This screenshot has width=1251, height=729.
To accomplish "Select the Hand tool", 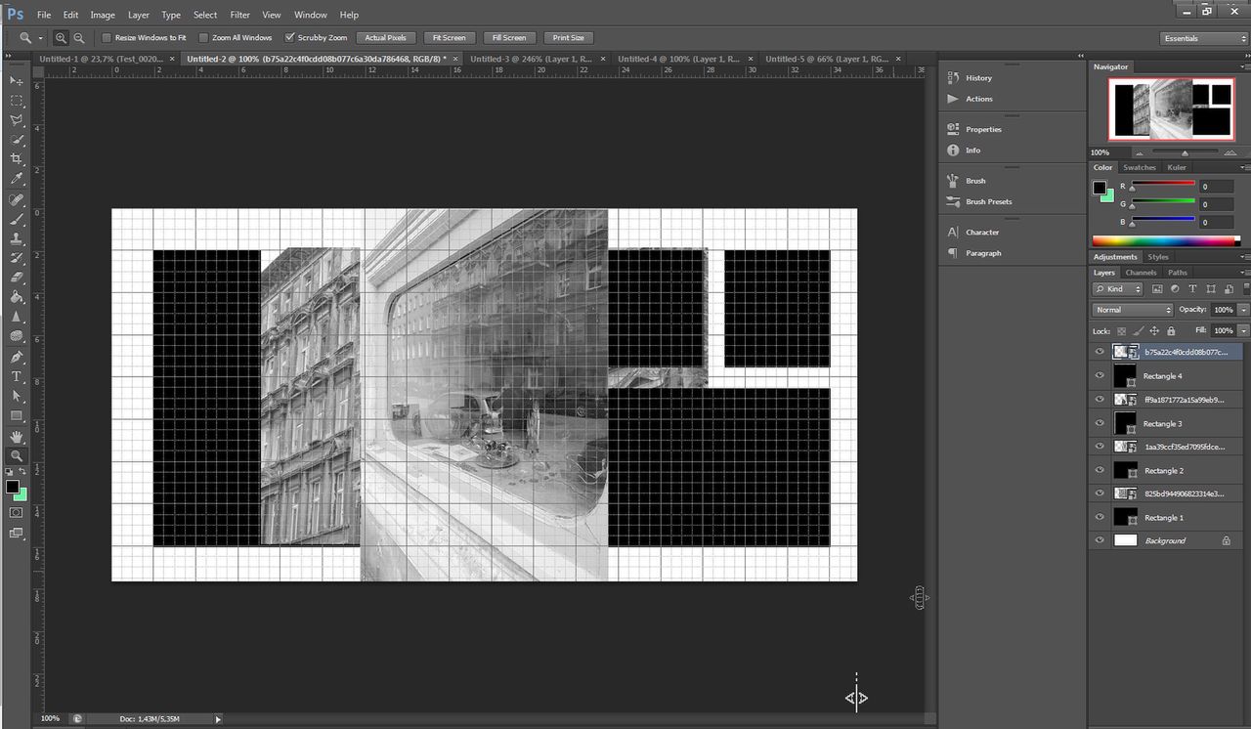I will pyautogui.click(x=17, y=436).
